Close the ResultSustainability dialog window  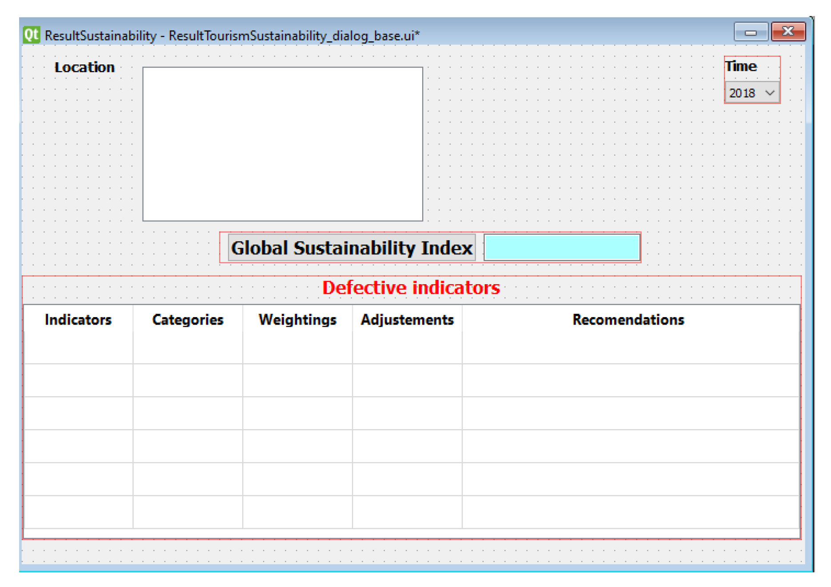pos(788,32)
